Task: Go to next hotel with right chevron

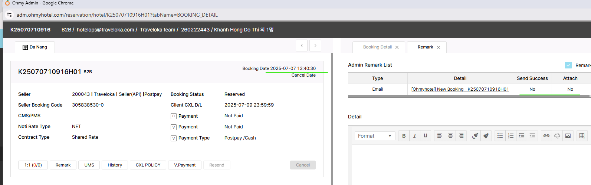Action: tap(315, 46)
